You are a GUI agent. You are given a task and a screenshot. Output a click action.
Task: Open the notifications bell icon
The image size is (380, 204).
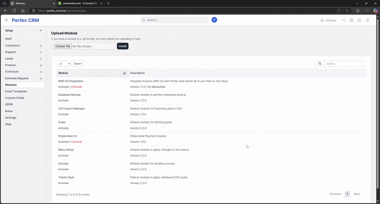pos(368,20)
